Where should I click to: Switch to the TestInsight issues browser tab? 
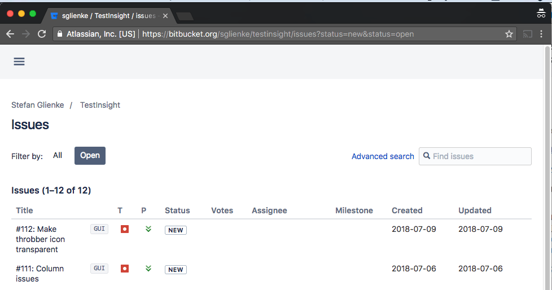click(x=104, y=16)
